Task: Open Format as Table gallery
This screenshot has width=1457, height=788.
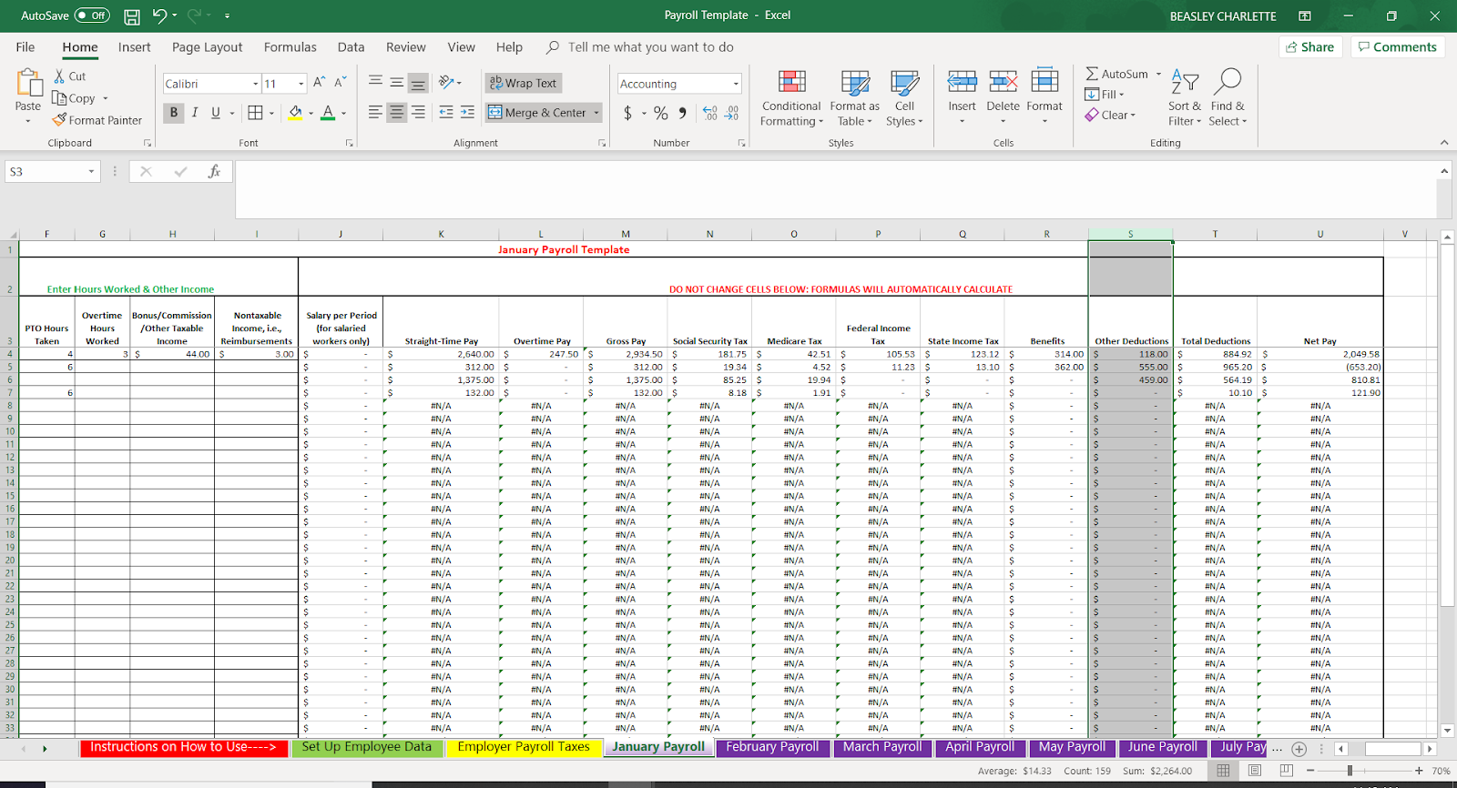Action: tap(854, 97)
